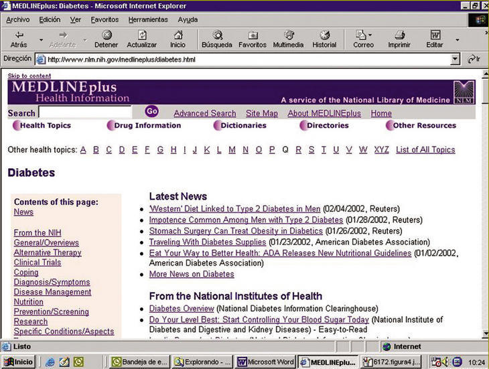Click the Imprimir printer icon
Viewport: 489px width, 369px height.
(x=399, y=35)
